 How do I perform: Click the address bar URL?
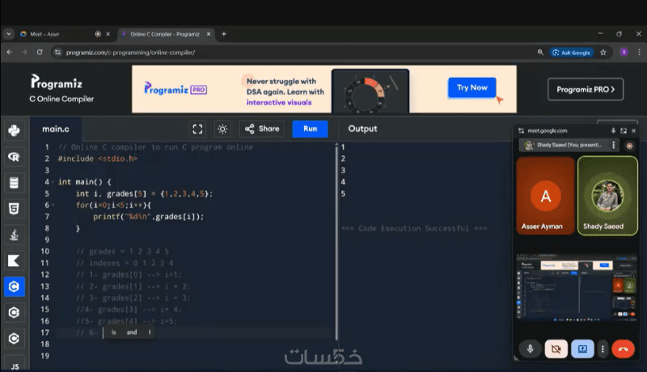tap(130, 53)
